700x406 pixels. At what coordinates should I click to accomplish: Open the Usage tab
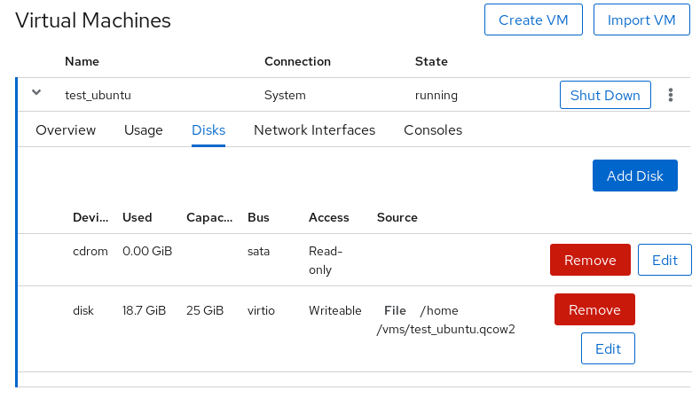click(144, 130)
